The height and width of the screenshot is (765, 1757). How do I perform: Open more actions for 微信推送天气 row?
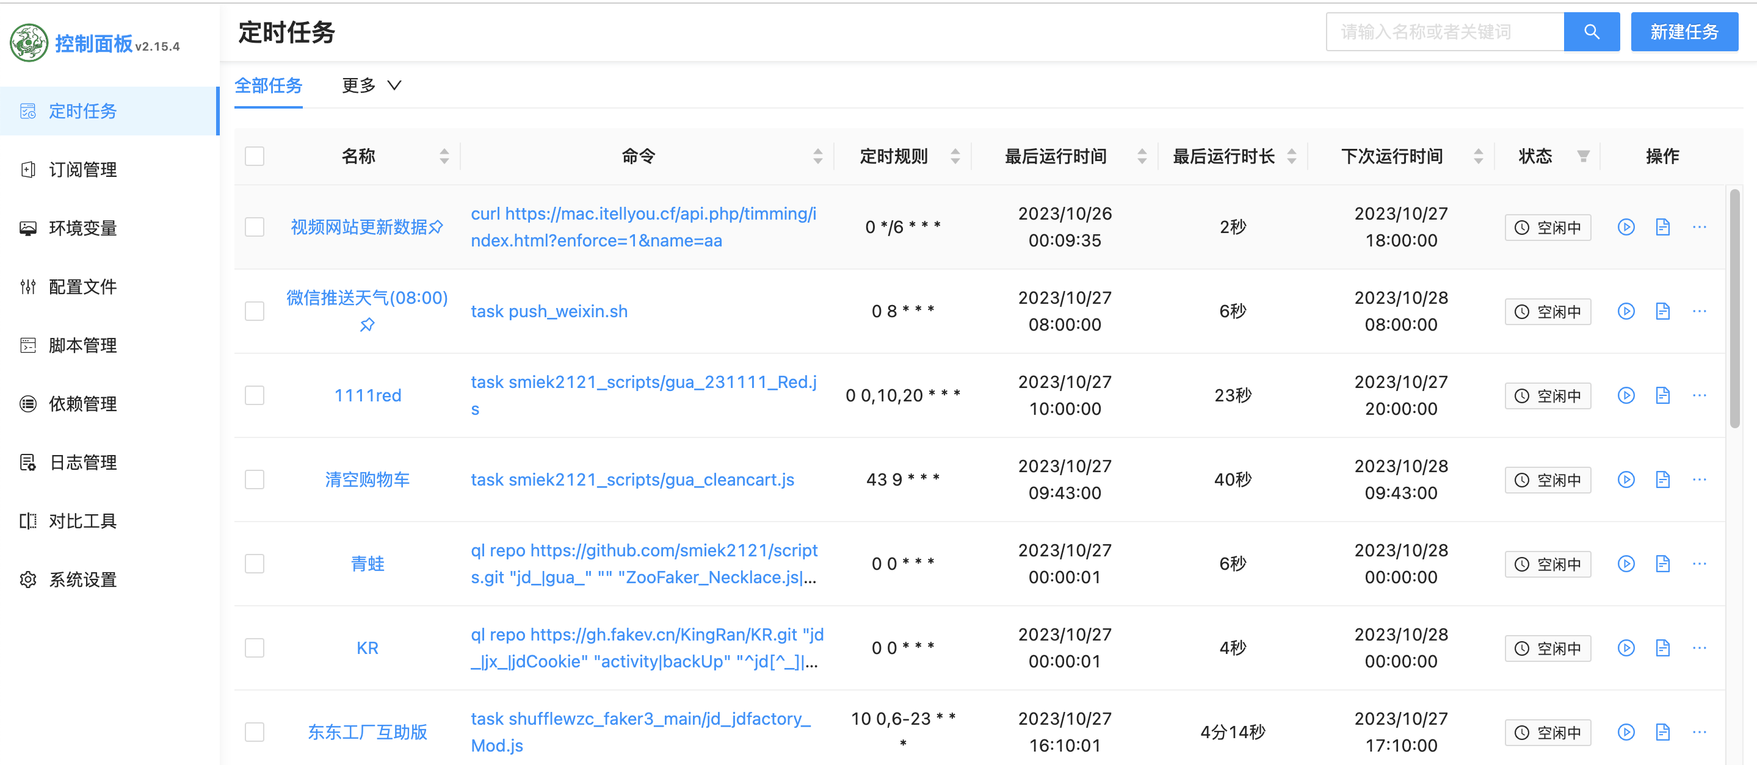click(x=1699, y=312)
